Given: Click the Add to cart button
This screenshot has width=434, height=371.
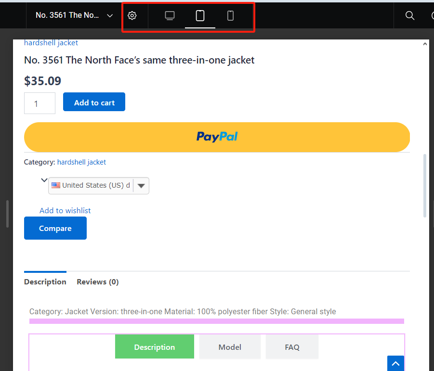Looking at the screenshot, I should click(x=94, y=102).
